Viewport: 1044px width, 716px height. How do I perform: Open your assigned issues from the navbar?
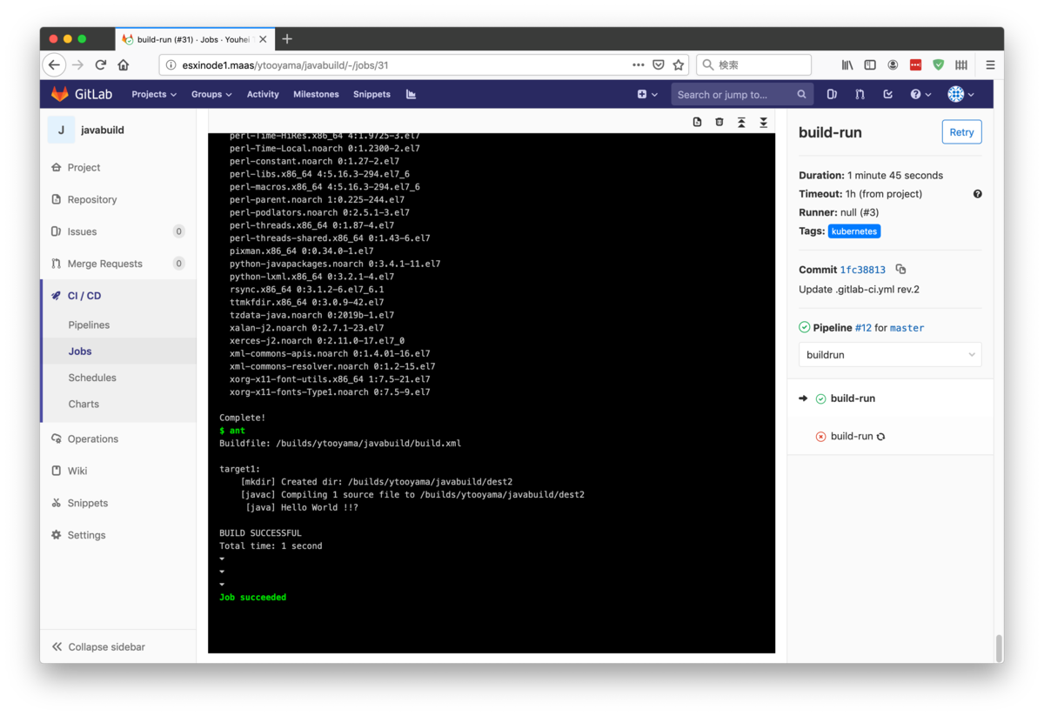831,94
